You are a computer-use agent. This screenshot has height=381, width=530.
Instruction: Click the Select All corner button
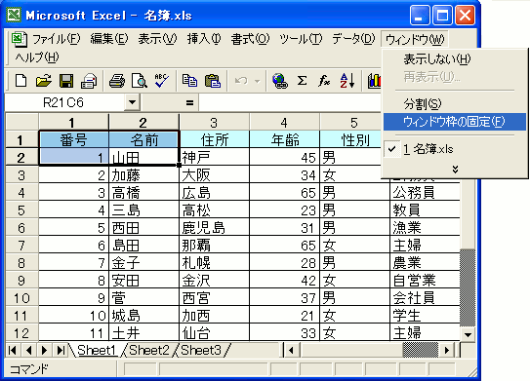pyautogui.click(x=21, y=123)
